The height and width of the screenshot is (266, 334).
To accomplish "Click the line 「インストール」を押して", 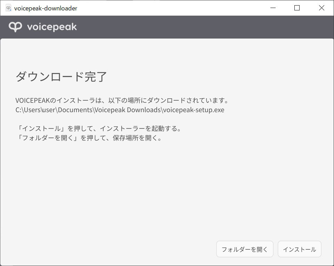I will coord(99,128).
